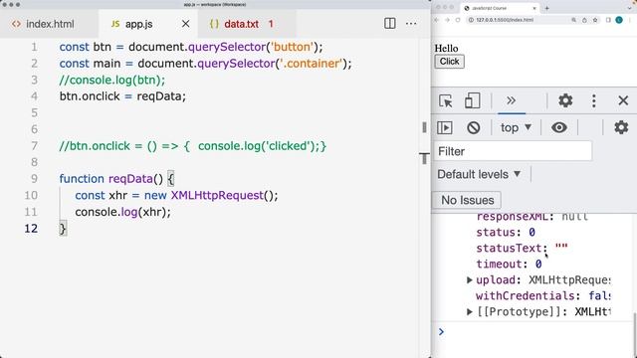637x358 pixels.
Task: Show more DevTools panels chevron
Action: pyautogui.click(x=511, y=100)
